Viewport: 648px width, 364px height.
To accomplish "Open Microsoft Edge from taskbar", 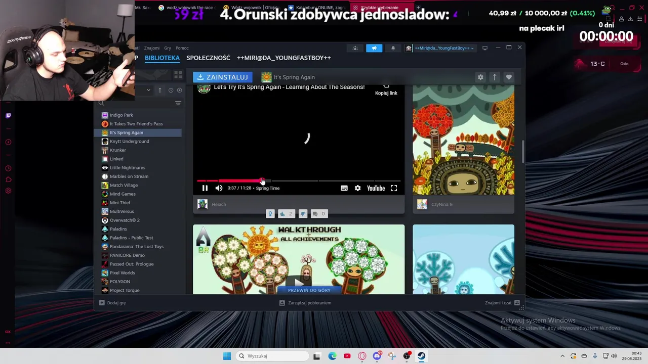I will (x=332, y=356).
